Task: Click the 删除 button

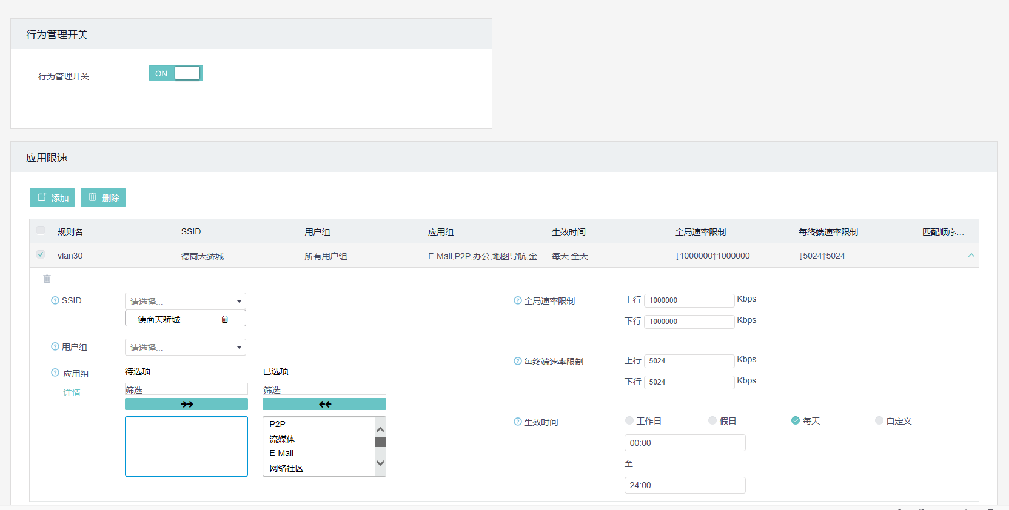Action: (103, 197)
